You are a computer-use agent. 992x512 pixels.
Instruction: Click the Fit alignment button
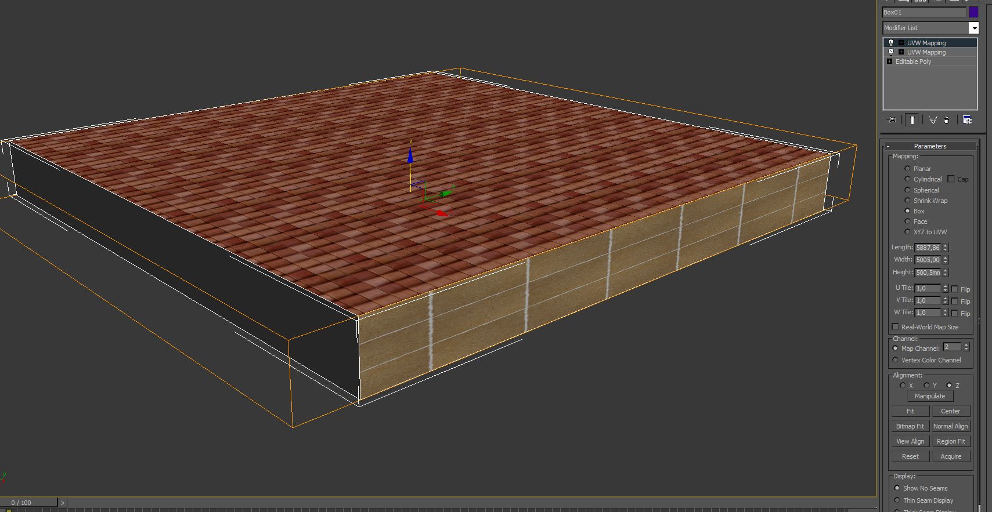tap(910, 411)
